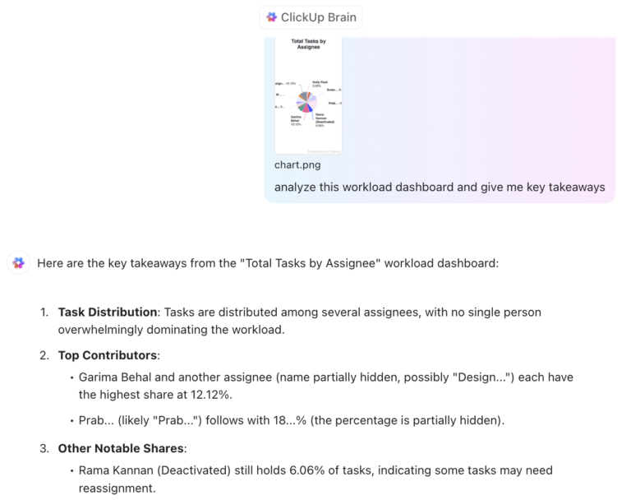
Task: Click the "Other Notable Shares" bold heading
Action: point(122,449)
